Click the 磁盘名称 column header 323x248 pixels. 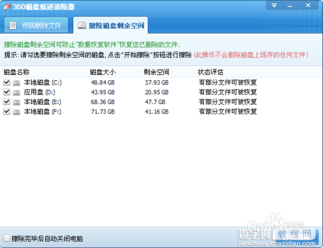click(17, 72)
